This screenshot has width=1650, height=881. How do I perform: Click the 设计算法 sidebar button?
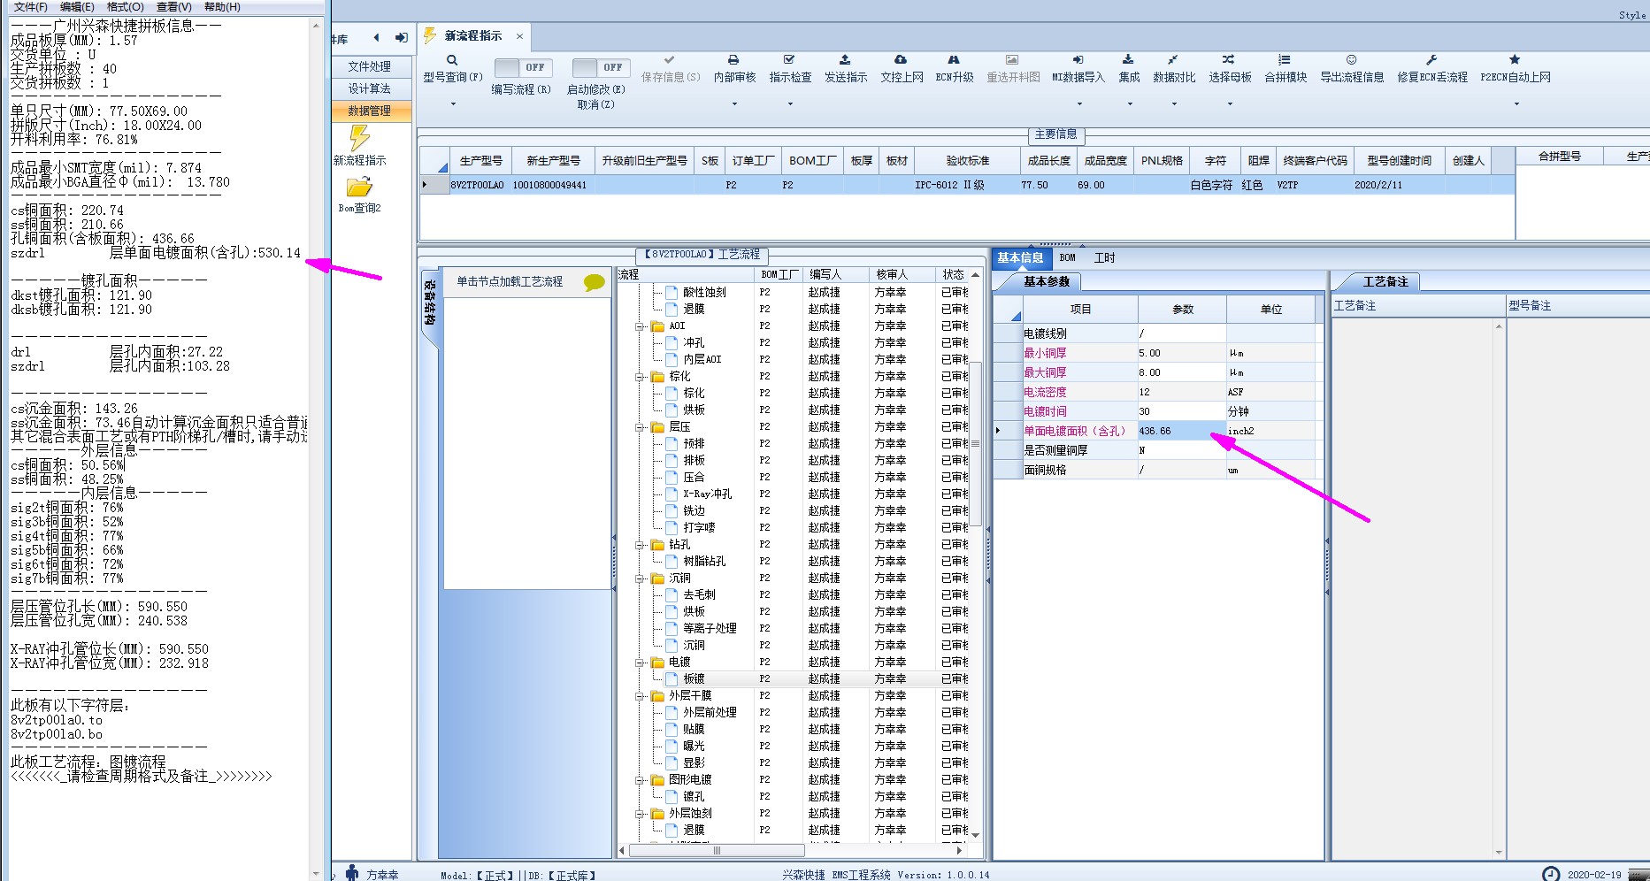[x=370, y=88]
